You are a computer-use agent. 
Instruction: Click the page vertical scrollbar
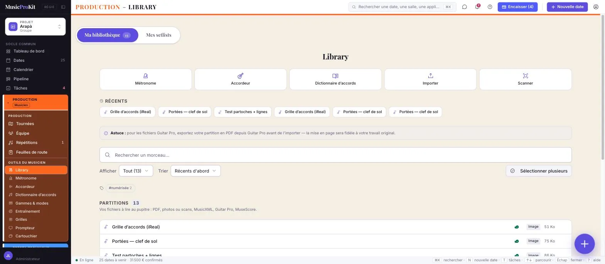pyautogui.click(x=603, y=87)
